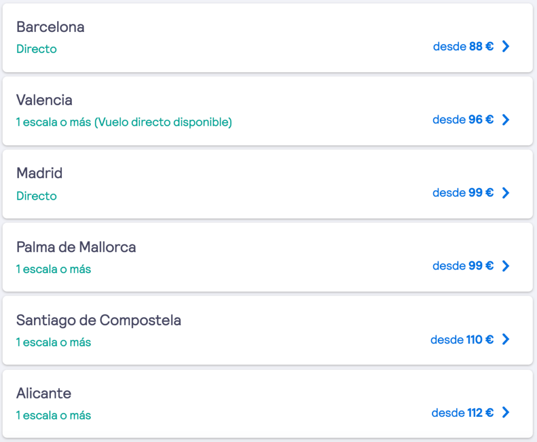Click the chevron in Palma de Mallorca row
537x442 pixels.
point(506,266)
